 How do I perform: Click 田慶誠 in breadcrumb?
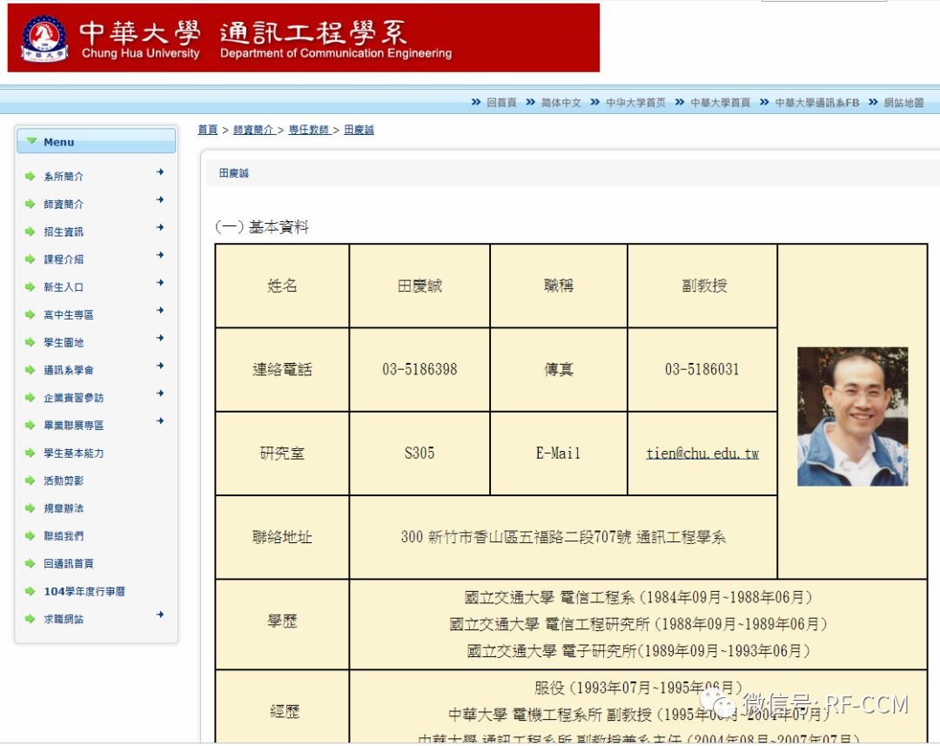click(x=359, y=130)
